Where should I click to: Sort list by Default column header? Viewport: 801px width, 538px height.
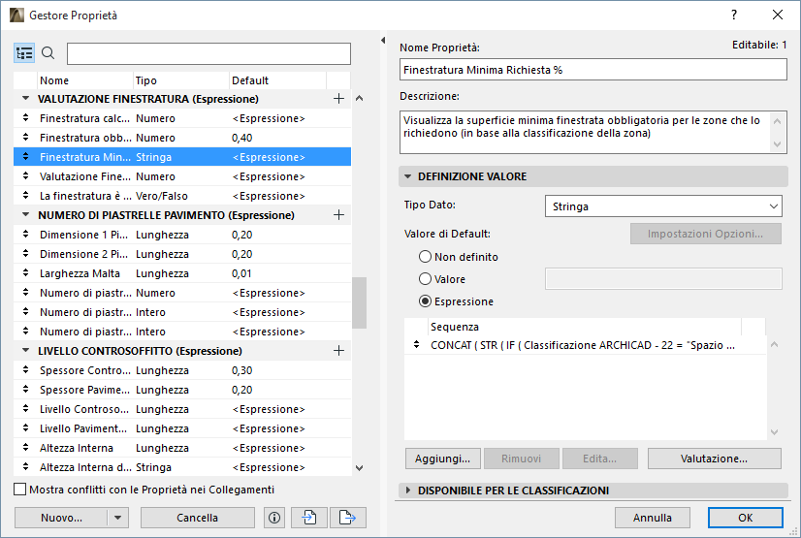(277, 80)
